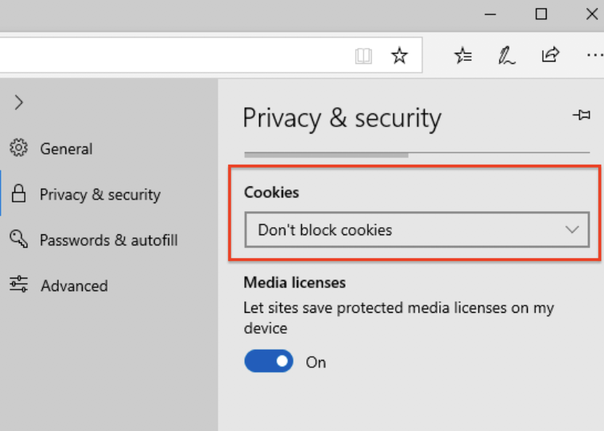This screenshot has width=604, height=431.
Task: Add this page to favorites with star
Action: 399,55
